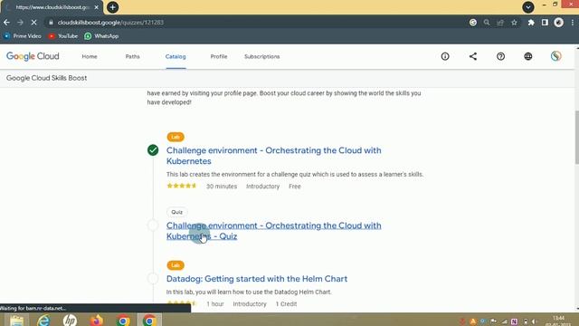
Task: Open the Subscriptions menu item
Action: pyautogui.click(x=261, y=56)
